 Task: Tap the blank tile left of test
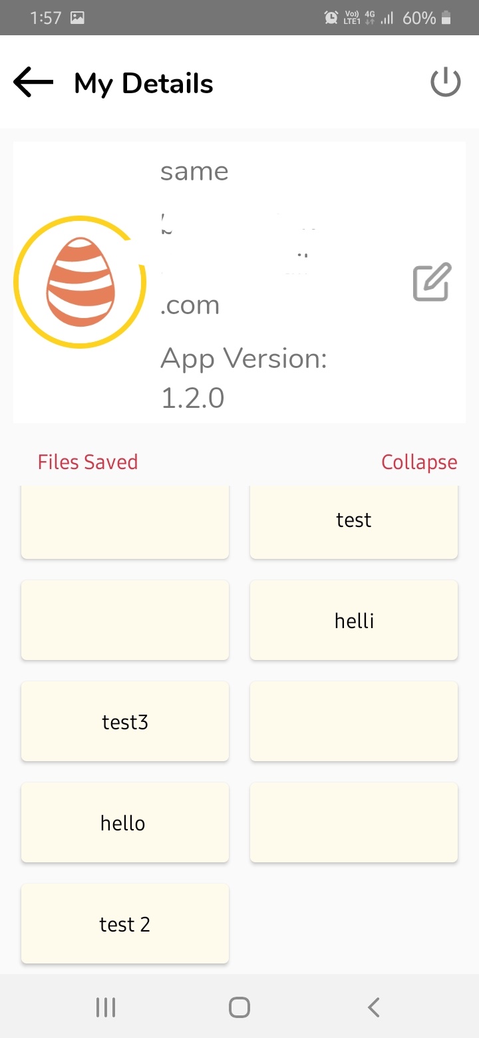(125, 522)
